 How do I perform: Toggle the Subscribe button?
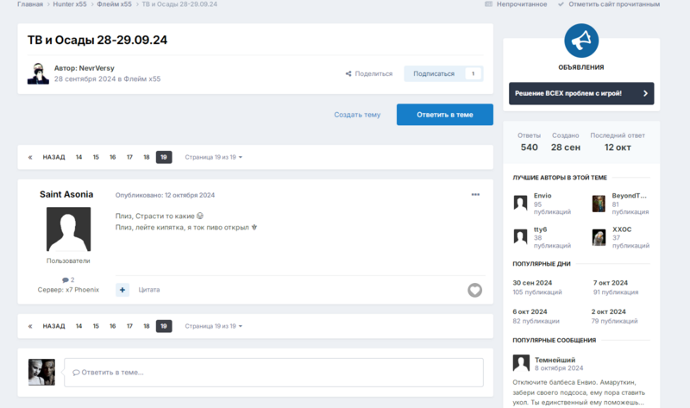point(434,74)
